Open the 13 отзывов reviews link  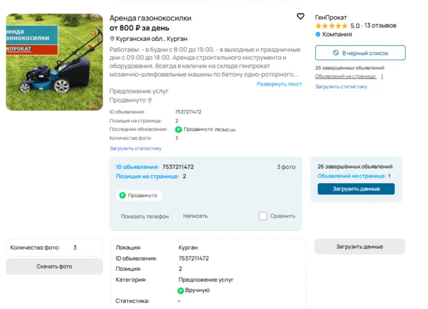point(380,26)
